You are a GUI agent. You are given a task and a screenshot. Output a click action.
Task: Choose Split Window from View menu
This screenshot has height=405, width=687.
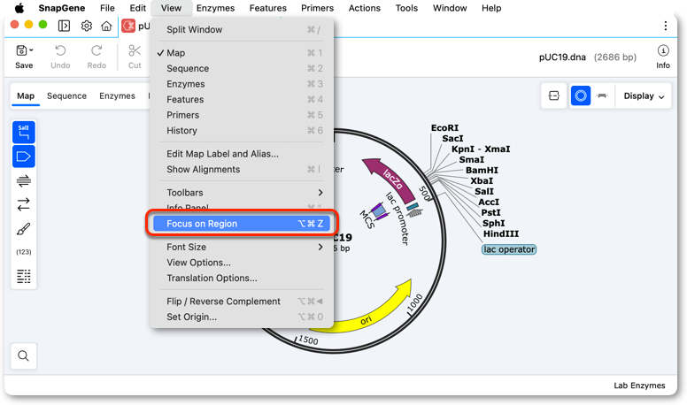242,30
